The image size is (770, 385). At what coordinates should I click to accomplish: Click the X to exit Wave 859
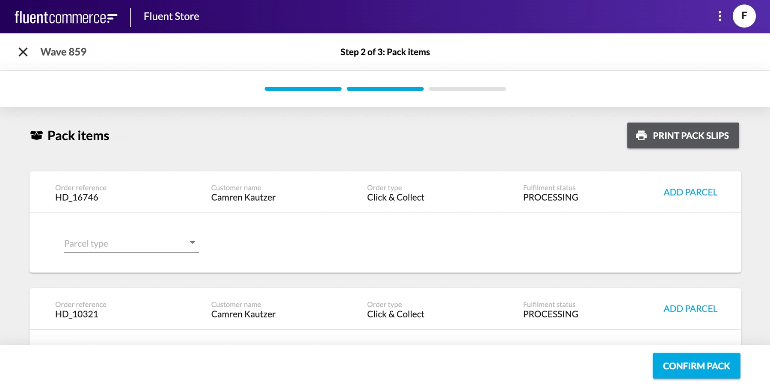(23, 52)
